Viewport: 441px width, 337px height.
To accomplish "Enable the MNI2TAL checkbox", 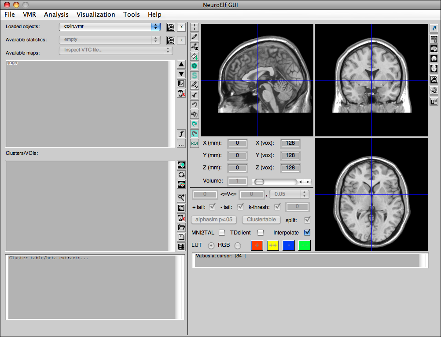I will [222, 233].
